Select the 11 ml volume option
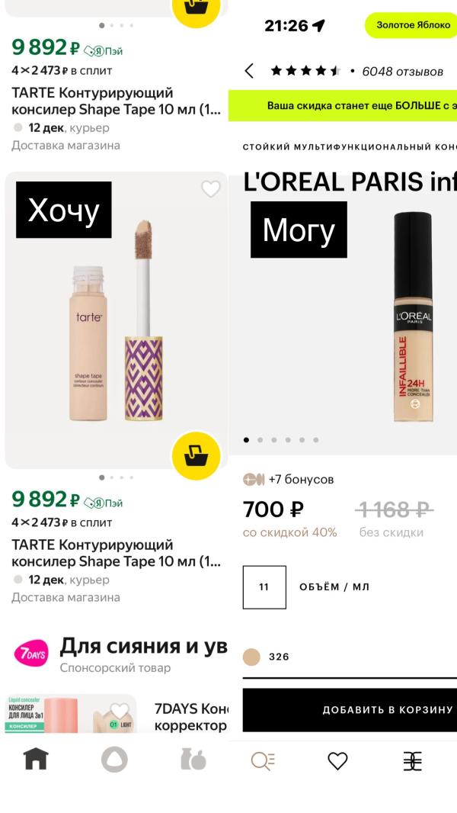Image resolution: width=457 pixels, height=813 pixels. [264, 587]
